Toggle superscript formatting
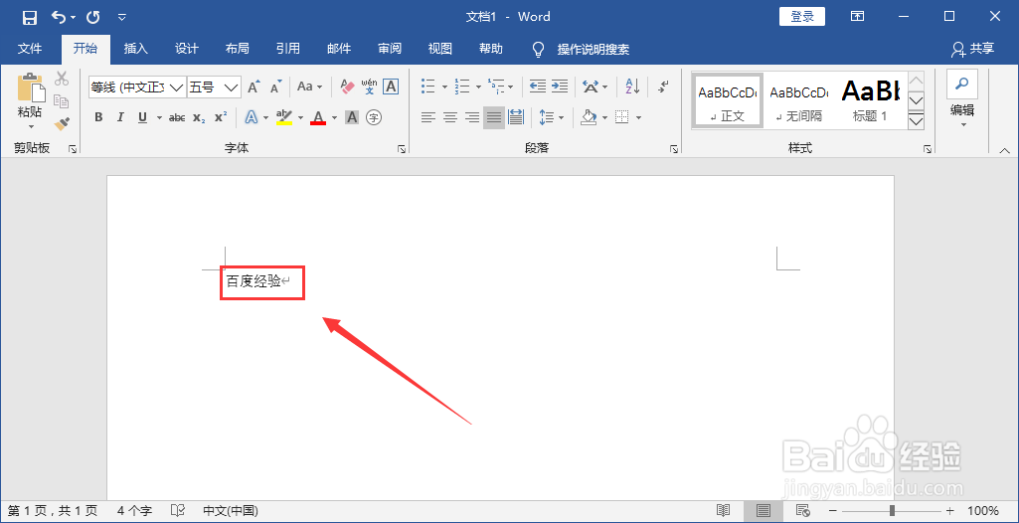 click(221, 117)
